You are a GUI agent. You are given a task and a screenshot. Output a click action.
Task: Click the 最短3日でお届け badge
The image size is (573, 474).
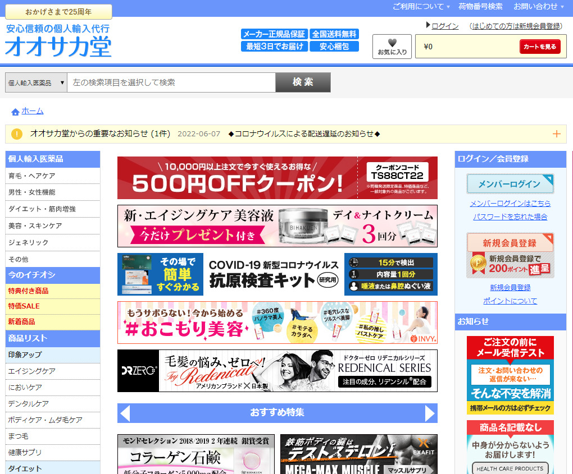(275, 47)
